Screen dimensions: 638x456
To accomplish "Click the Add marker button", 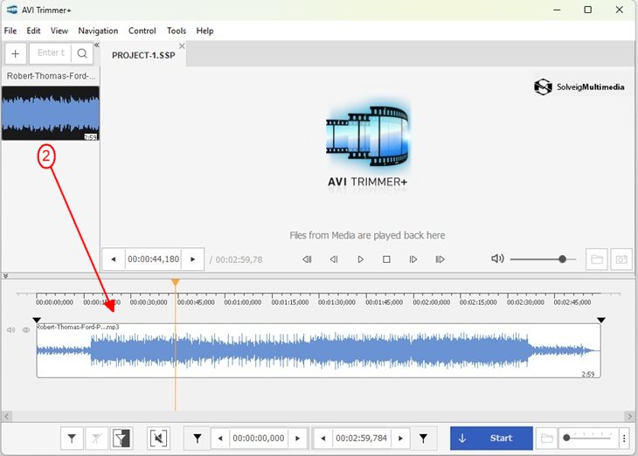I will coord(72,439).
